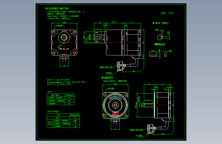The width and height of the screenshot is (222, 144).
Task: Click the "4-ø6.5 HOLE" callout on geared motor view
Action: click(59, 26)
